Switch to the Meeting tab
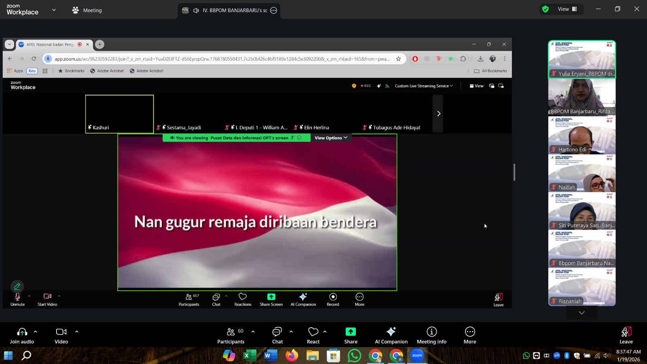Screen dimensions: 647x364 point(87,11)
